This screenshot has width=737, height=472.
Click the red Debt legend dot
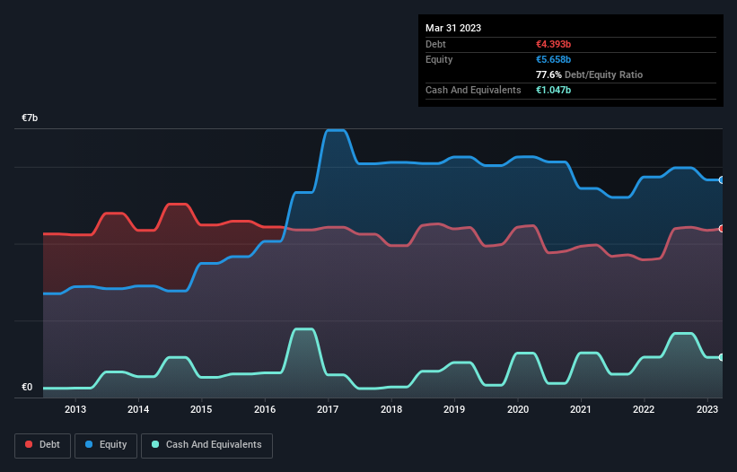(x=29, y=444)
